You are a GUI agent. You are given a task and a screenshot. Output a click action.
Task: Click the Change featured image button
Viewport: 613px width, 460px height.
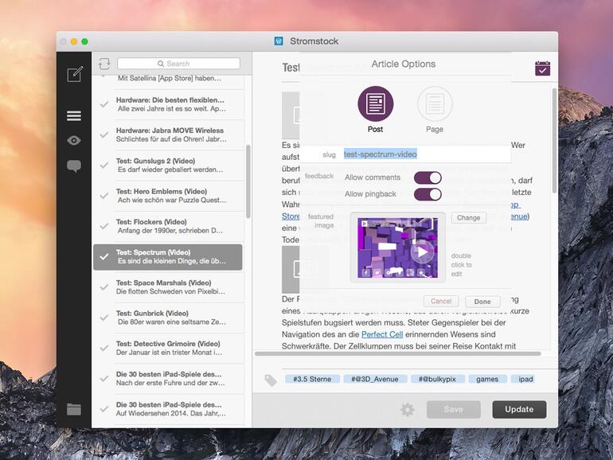coord(468,217)
